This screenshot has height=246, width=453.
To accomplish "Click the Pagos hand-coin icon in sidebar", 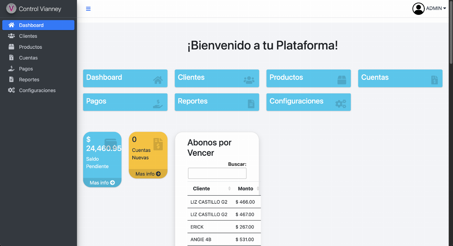I will [11, 69].
